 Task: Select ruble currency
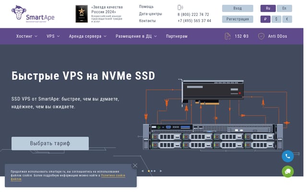point(265,19)
